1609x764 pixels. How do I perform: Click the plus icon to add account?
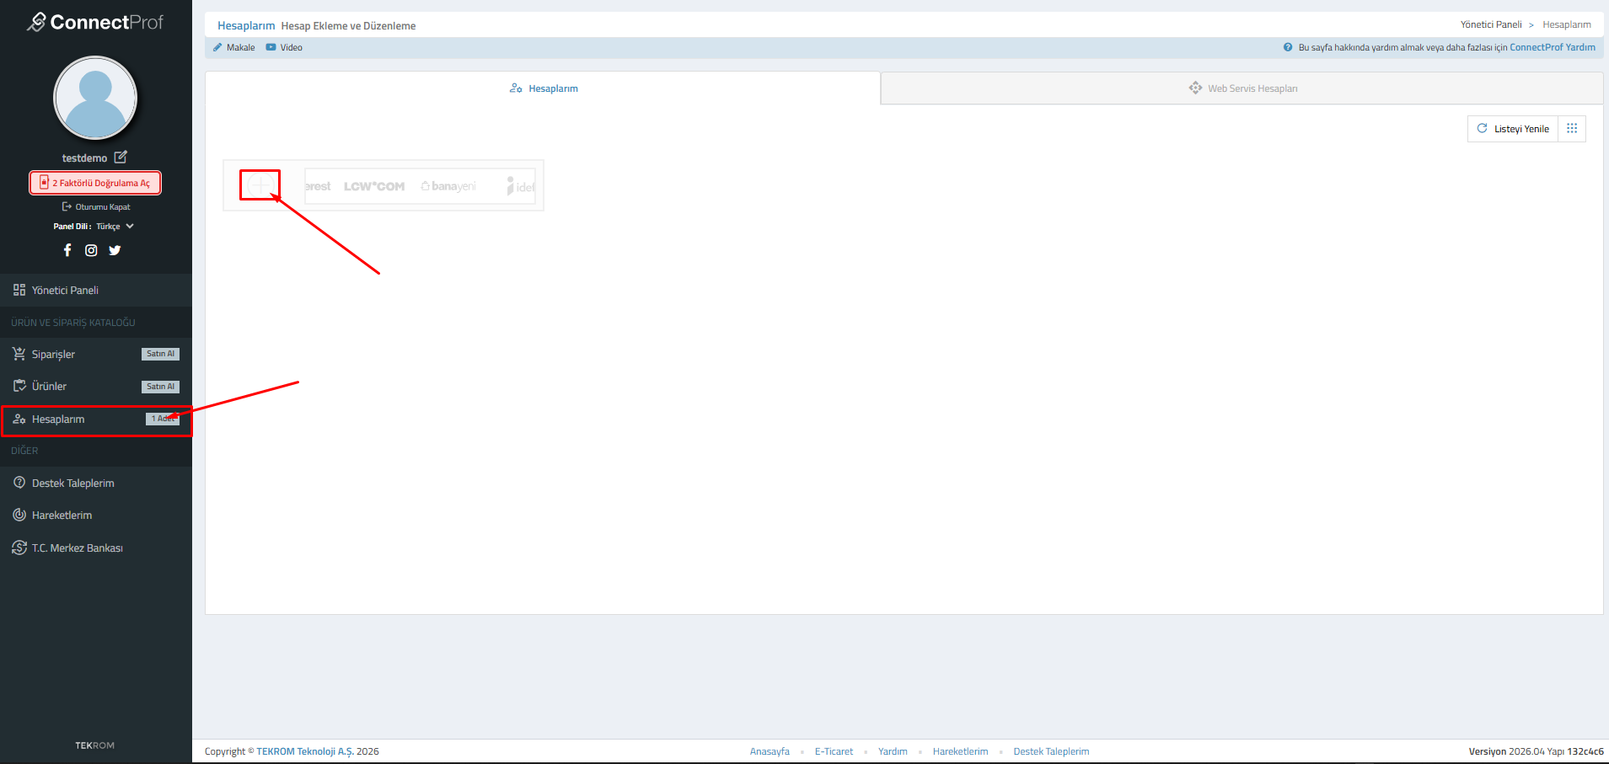pos(260,184)
